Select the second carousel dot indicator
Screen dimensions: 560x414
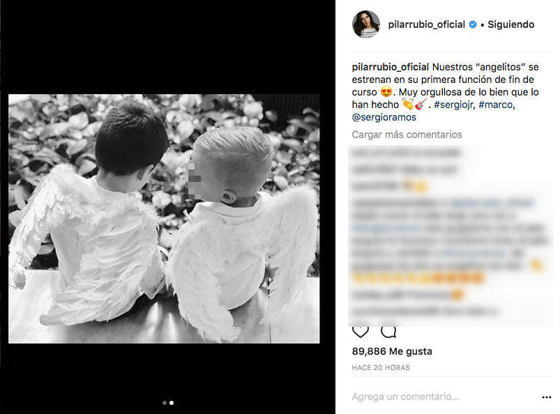click(x=172, y=403)
